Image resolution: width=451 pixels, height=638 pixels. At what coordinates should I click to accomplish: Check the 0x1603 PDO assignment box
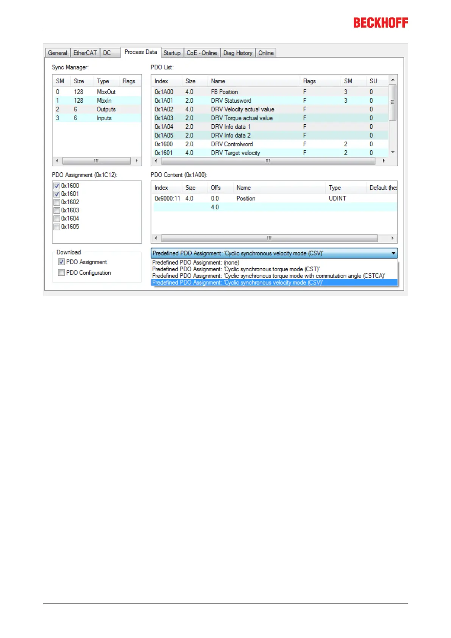tap(57, 210)
